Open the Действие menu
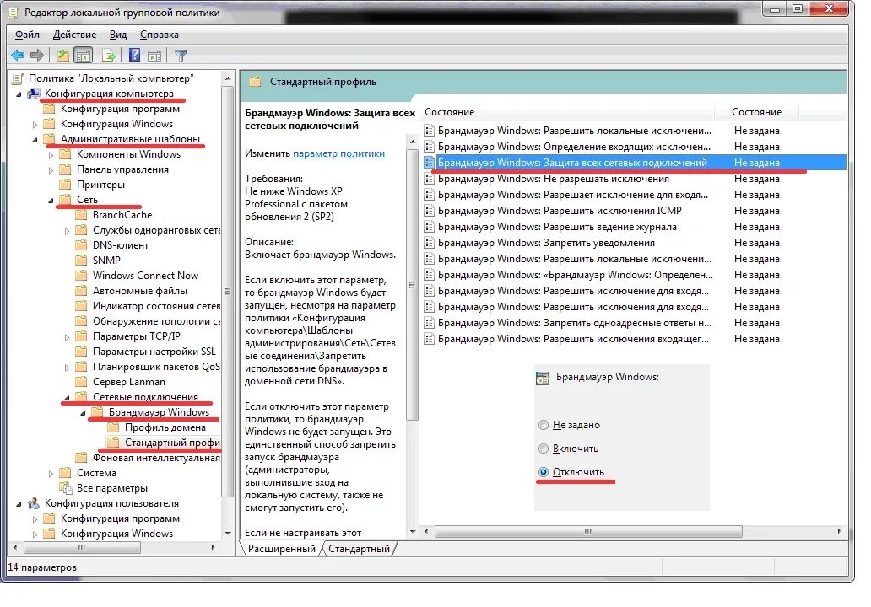871x607 pixels. [74, 35]
